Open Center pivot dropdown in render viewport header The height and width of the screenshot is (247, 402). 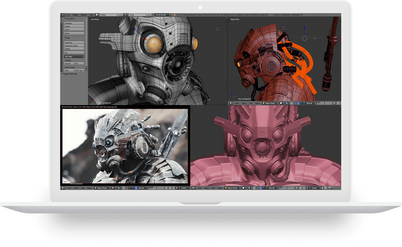click(185, 188)
